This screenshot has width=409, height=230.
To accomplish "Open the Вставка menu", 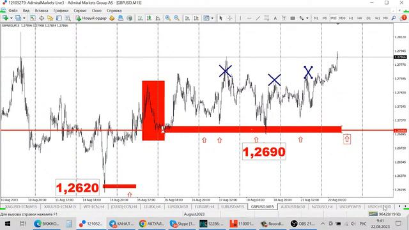I will 41,11.
